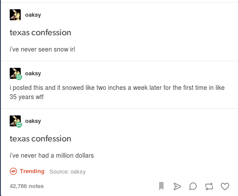Open oaksy avatar on the third post
Screen dimensions: 238x196
[x=15, y=121]
